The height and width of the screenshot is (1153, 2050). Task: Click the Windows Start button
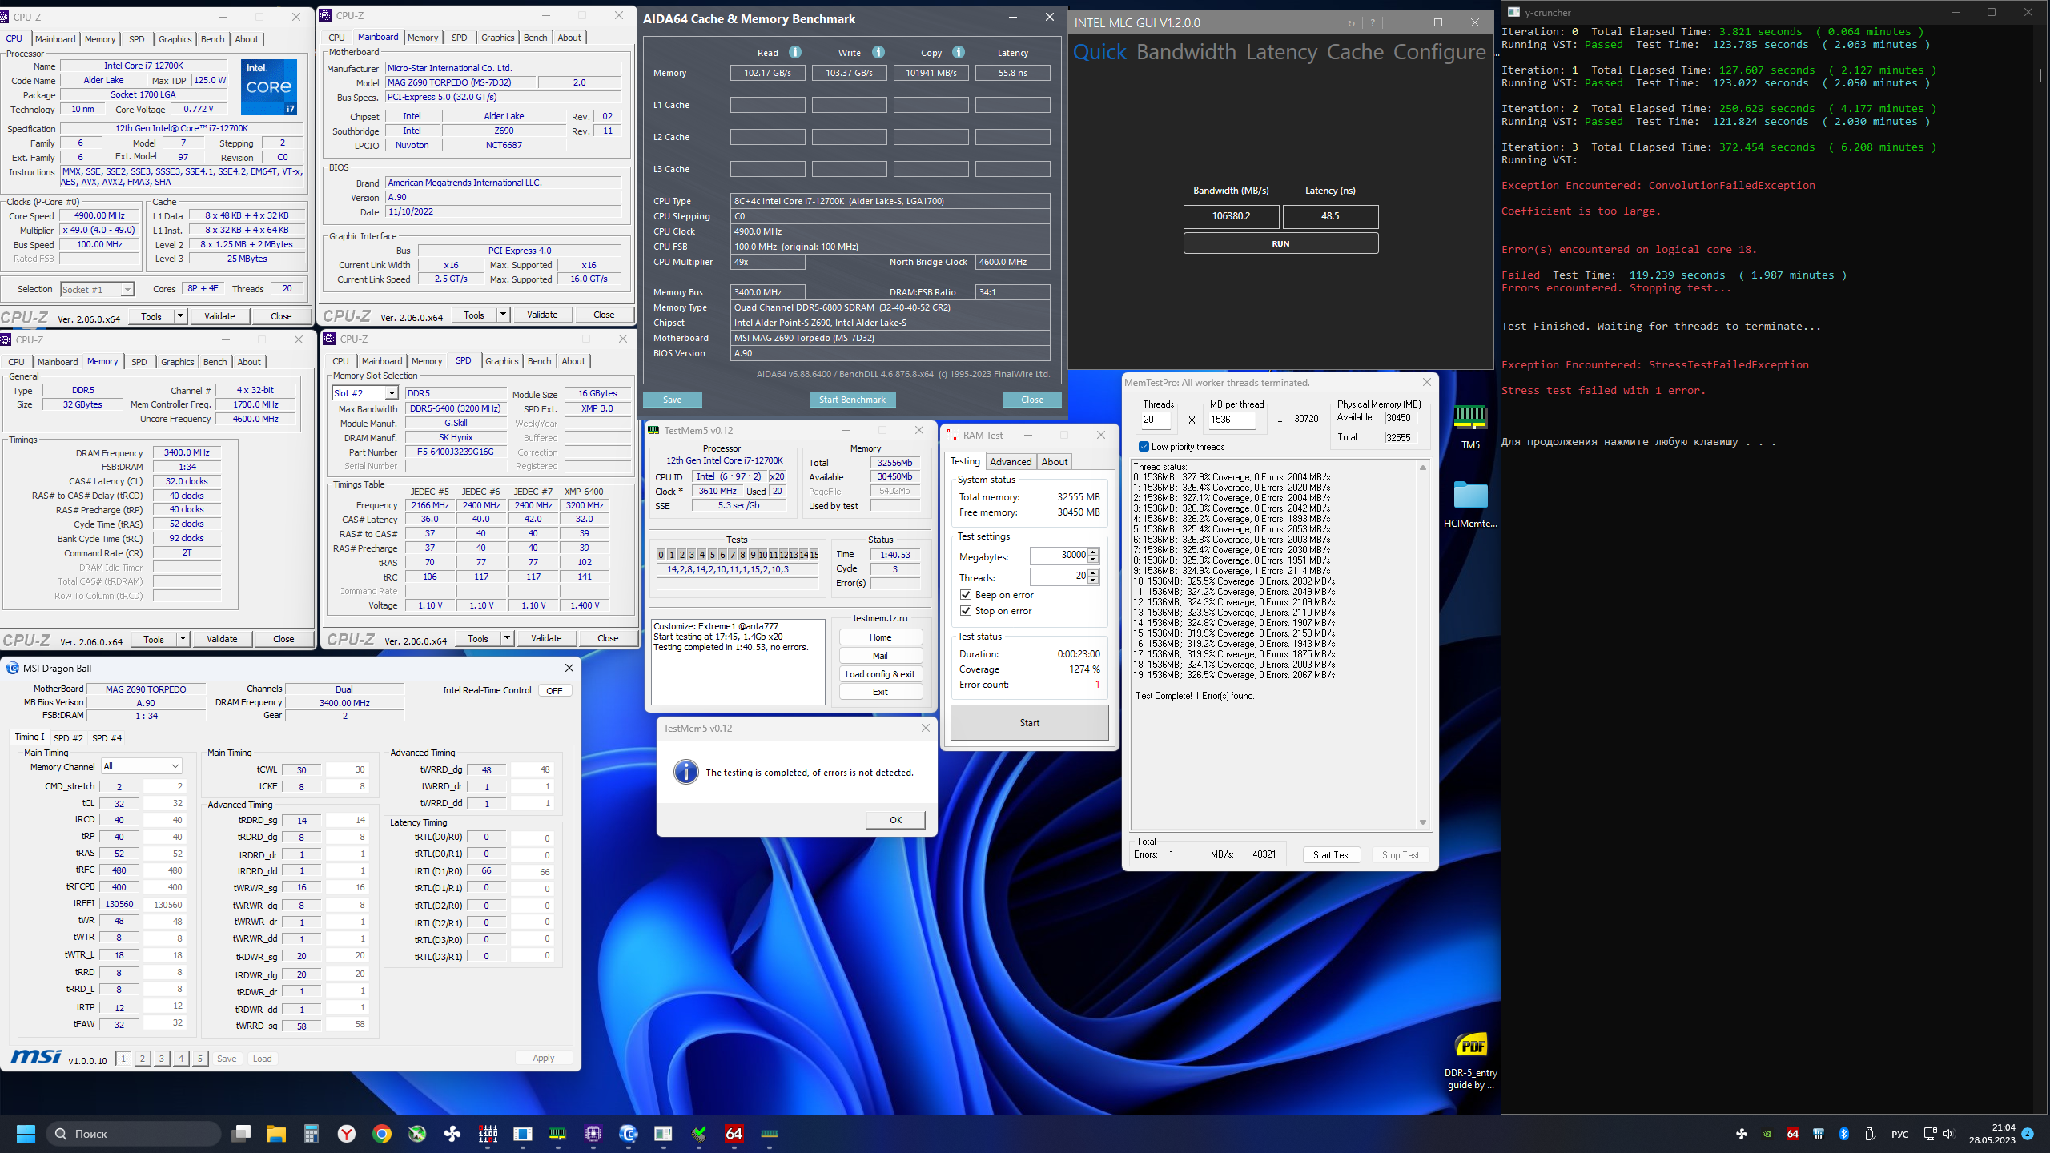(x=26, y=1134)
